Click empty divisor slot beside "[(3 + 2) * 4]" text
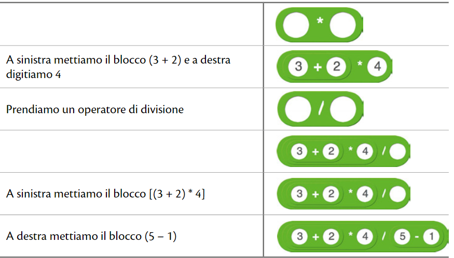Screen dimensions: 454x258 396,194
